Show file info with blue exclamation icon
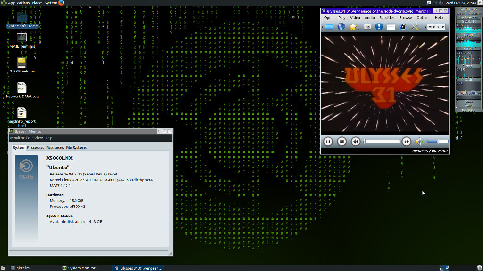The height and width of the screenshot is (271, 483). click(x=379, y=27)
